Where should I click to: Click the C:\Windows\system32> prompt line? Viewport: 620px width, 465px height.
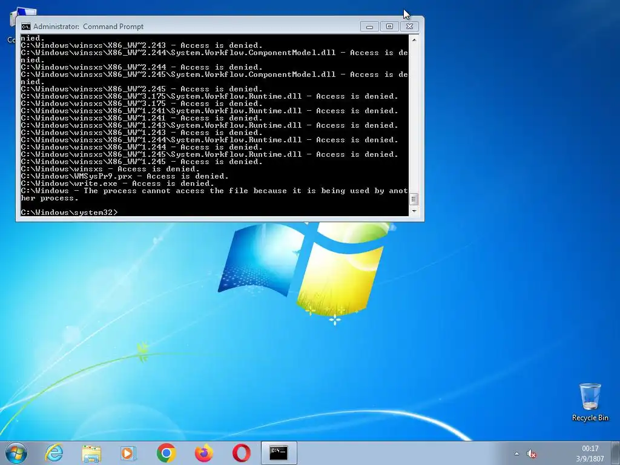tap(69, 213)
